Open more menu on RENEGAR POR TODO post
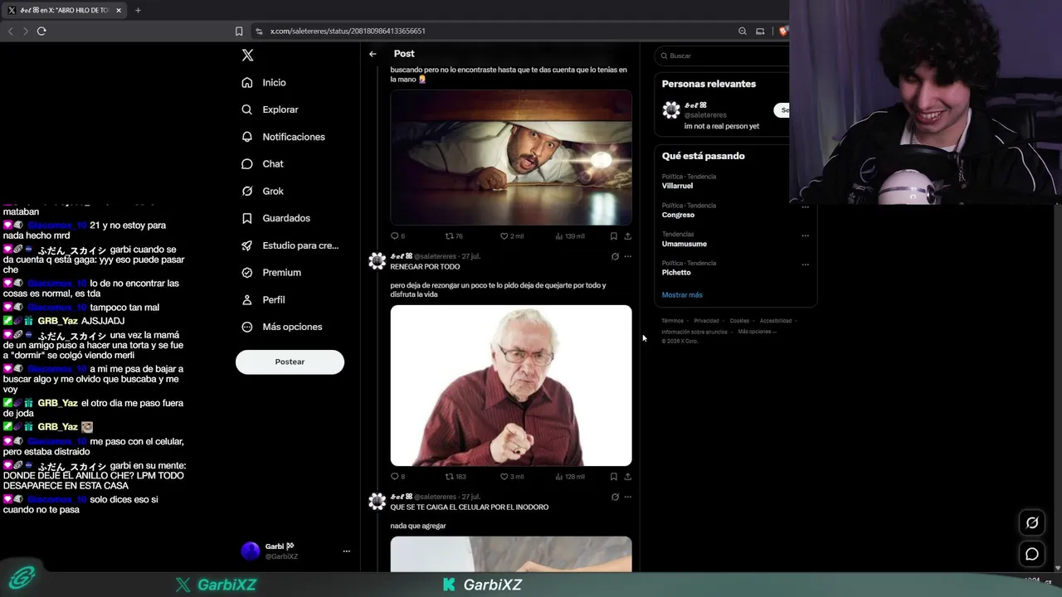The image size is (1062, 597). [x=627, y=256]
